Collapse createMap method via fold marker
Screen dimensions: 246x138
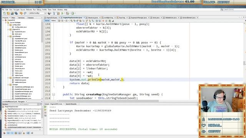pos(53,95)
